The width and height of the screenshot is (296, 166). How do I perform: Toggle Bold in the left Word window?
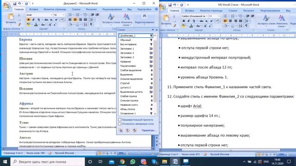coord(29,20)
